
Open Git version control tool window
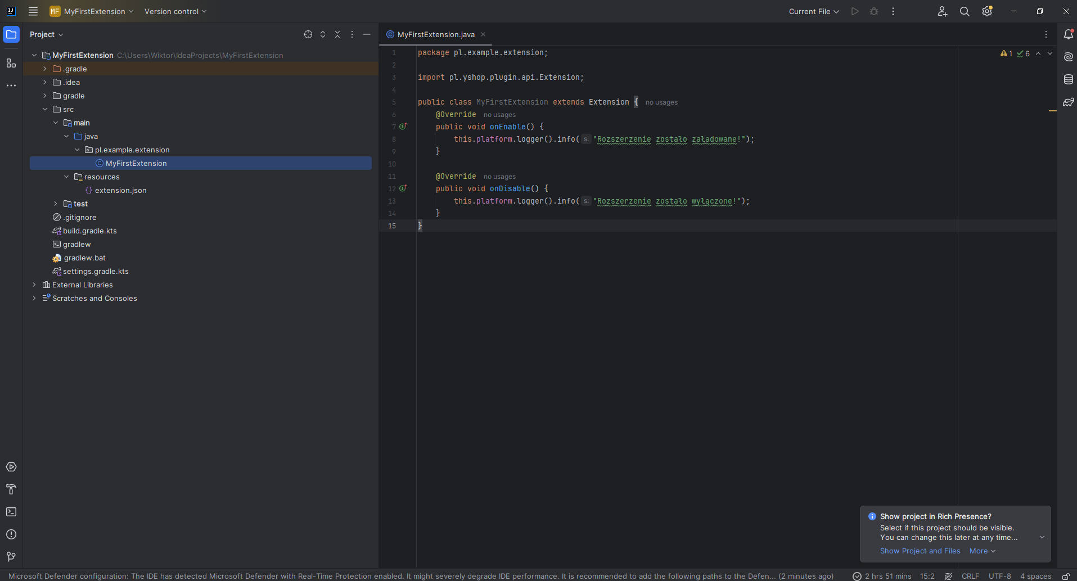click(11, 557)
